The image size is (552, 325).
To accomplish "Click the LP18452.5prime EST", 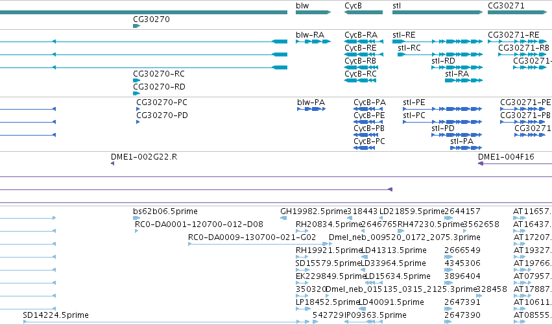I will point(303,309).
